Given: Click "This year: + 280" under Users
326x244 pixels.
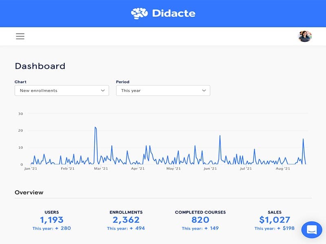Looking at the screenshot, I should point(51,228).
